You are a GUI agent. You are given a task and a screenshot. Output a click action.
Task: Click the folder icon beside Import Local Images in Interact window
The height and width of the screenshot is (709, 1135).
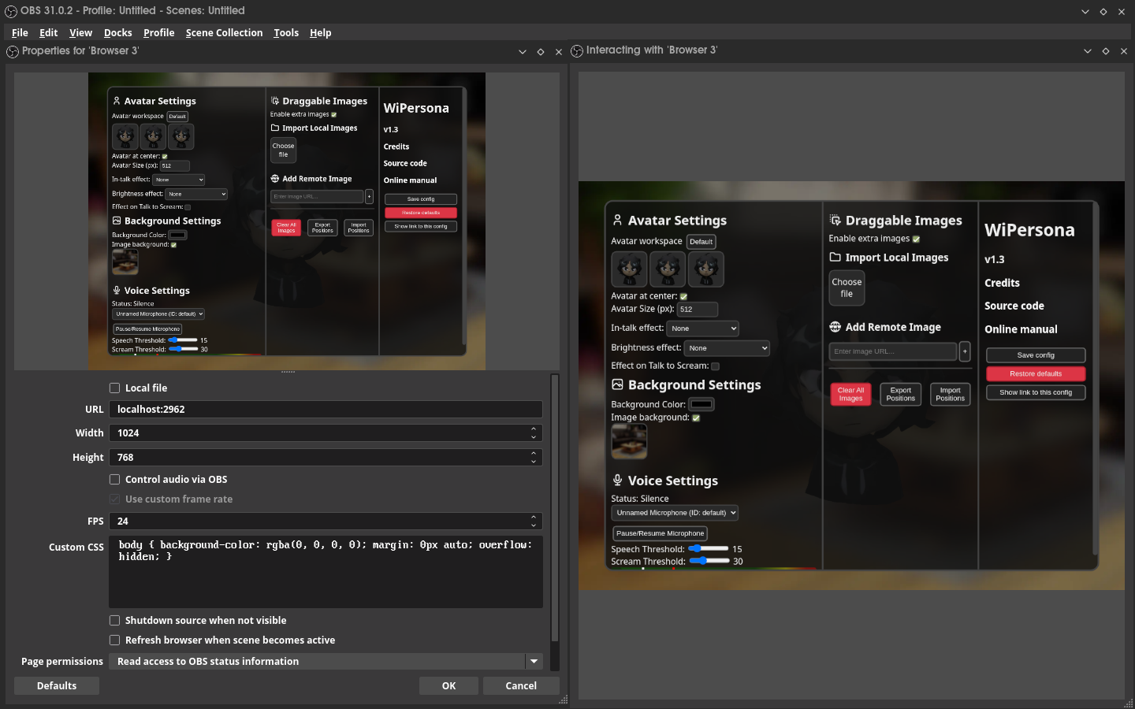pos(835,258)
